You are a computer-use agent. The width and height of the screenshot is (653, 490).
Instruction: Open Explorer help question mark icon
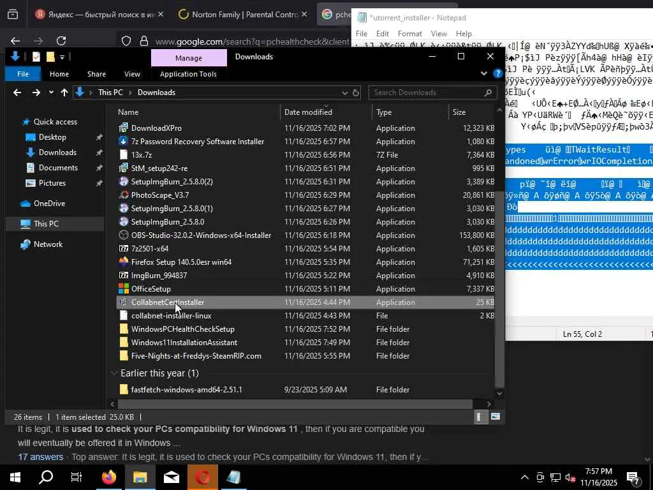(497, 74)
